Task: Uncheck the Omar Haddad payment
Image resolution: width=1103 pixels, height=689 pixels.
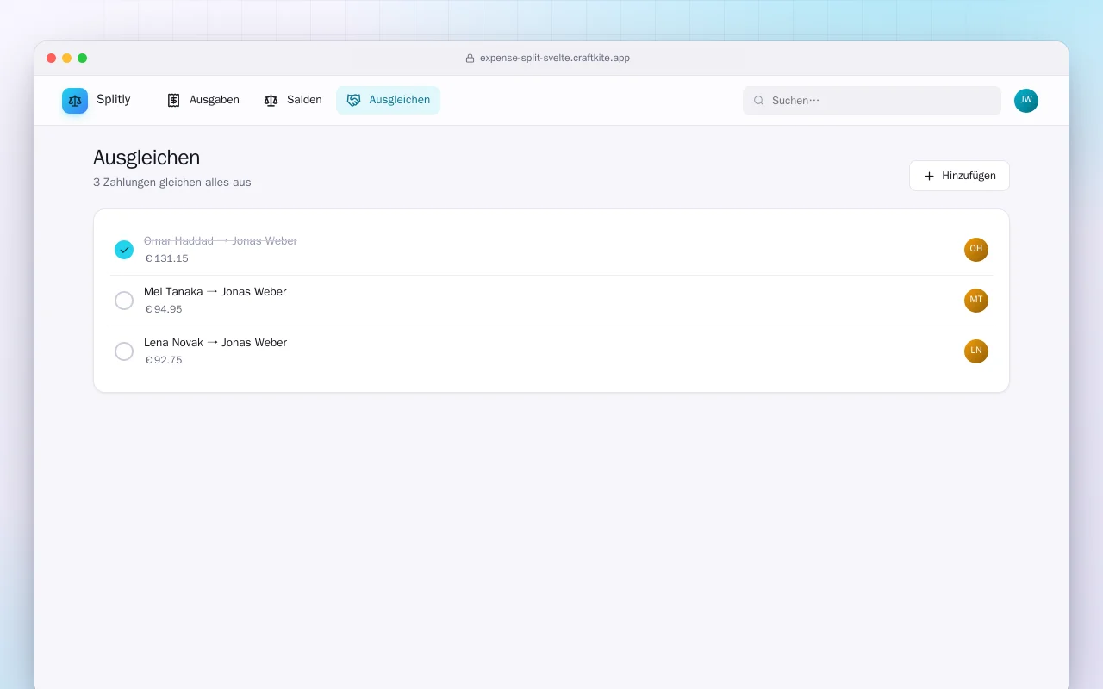Action: coord(124,250)
